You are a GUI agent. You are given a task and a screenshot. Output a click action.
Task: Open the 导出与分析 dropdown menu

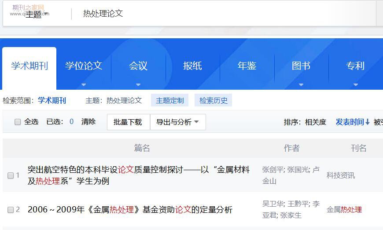[x=178, y=122]
